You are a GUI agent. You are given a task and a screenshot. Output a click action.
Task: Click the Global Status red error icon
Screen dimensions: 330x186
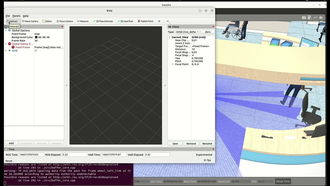10,44
